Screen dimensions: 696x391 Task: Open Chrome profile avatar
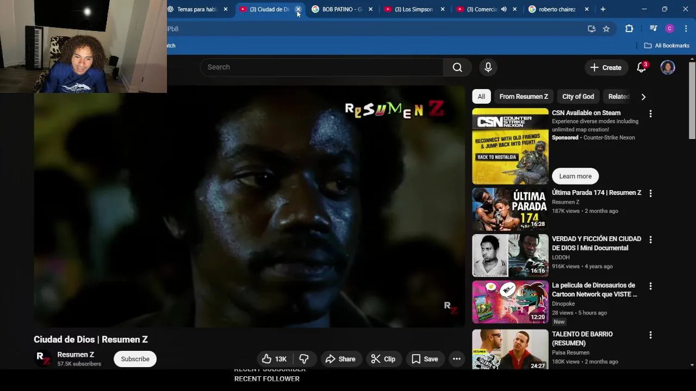click(670, 29)
